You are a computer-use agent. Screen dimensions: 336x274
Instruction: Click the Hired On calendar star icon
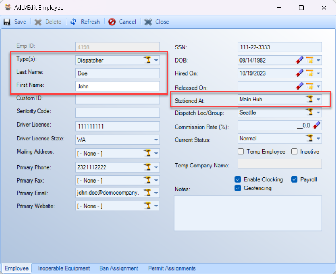(310, 73)
